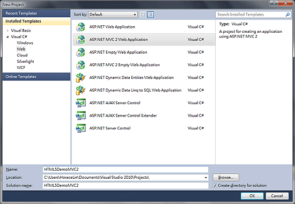Select 'ASP.NET MVC 2 Web Application' text
This screenshot has width=295, height=204.
[x=119, y=40]
